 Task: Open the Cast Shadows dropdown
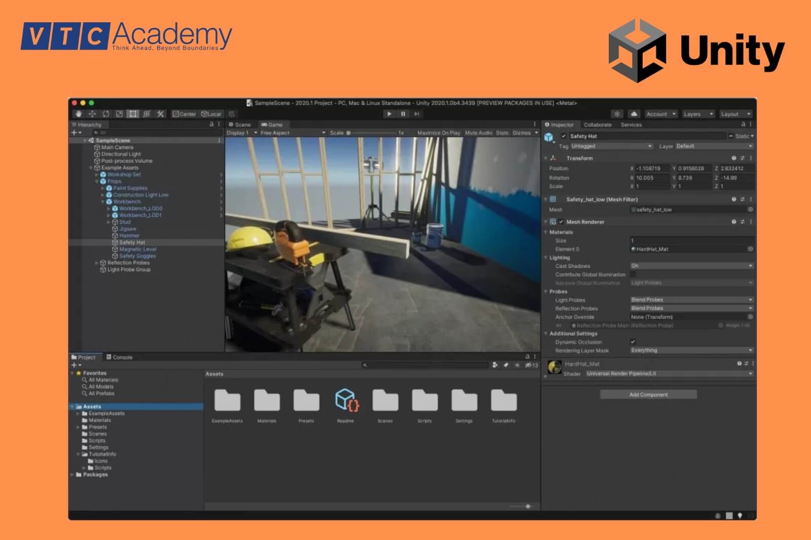tap(691, 266)
